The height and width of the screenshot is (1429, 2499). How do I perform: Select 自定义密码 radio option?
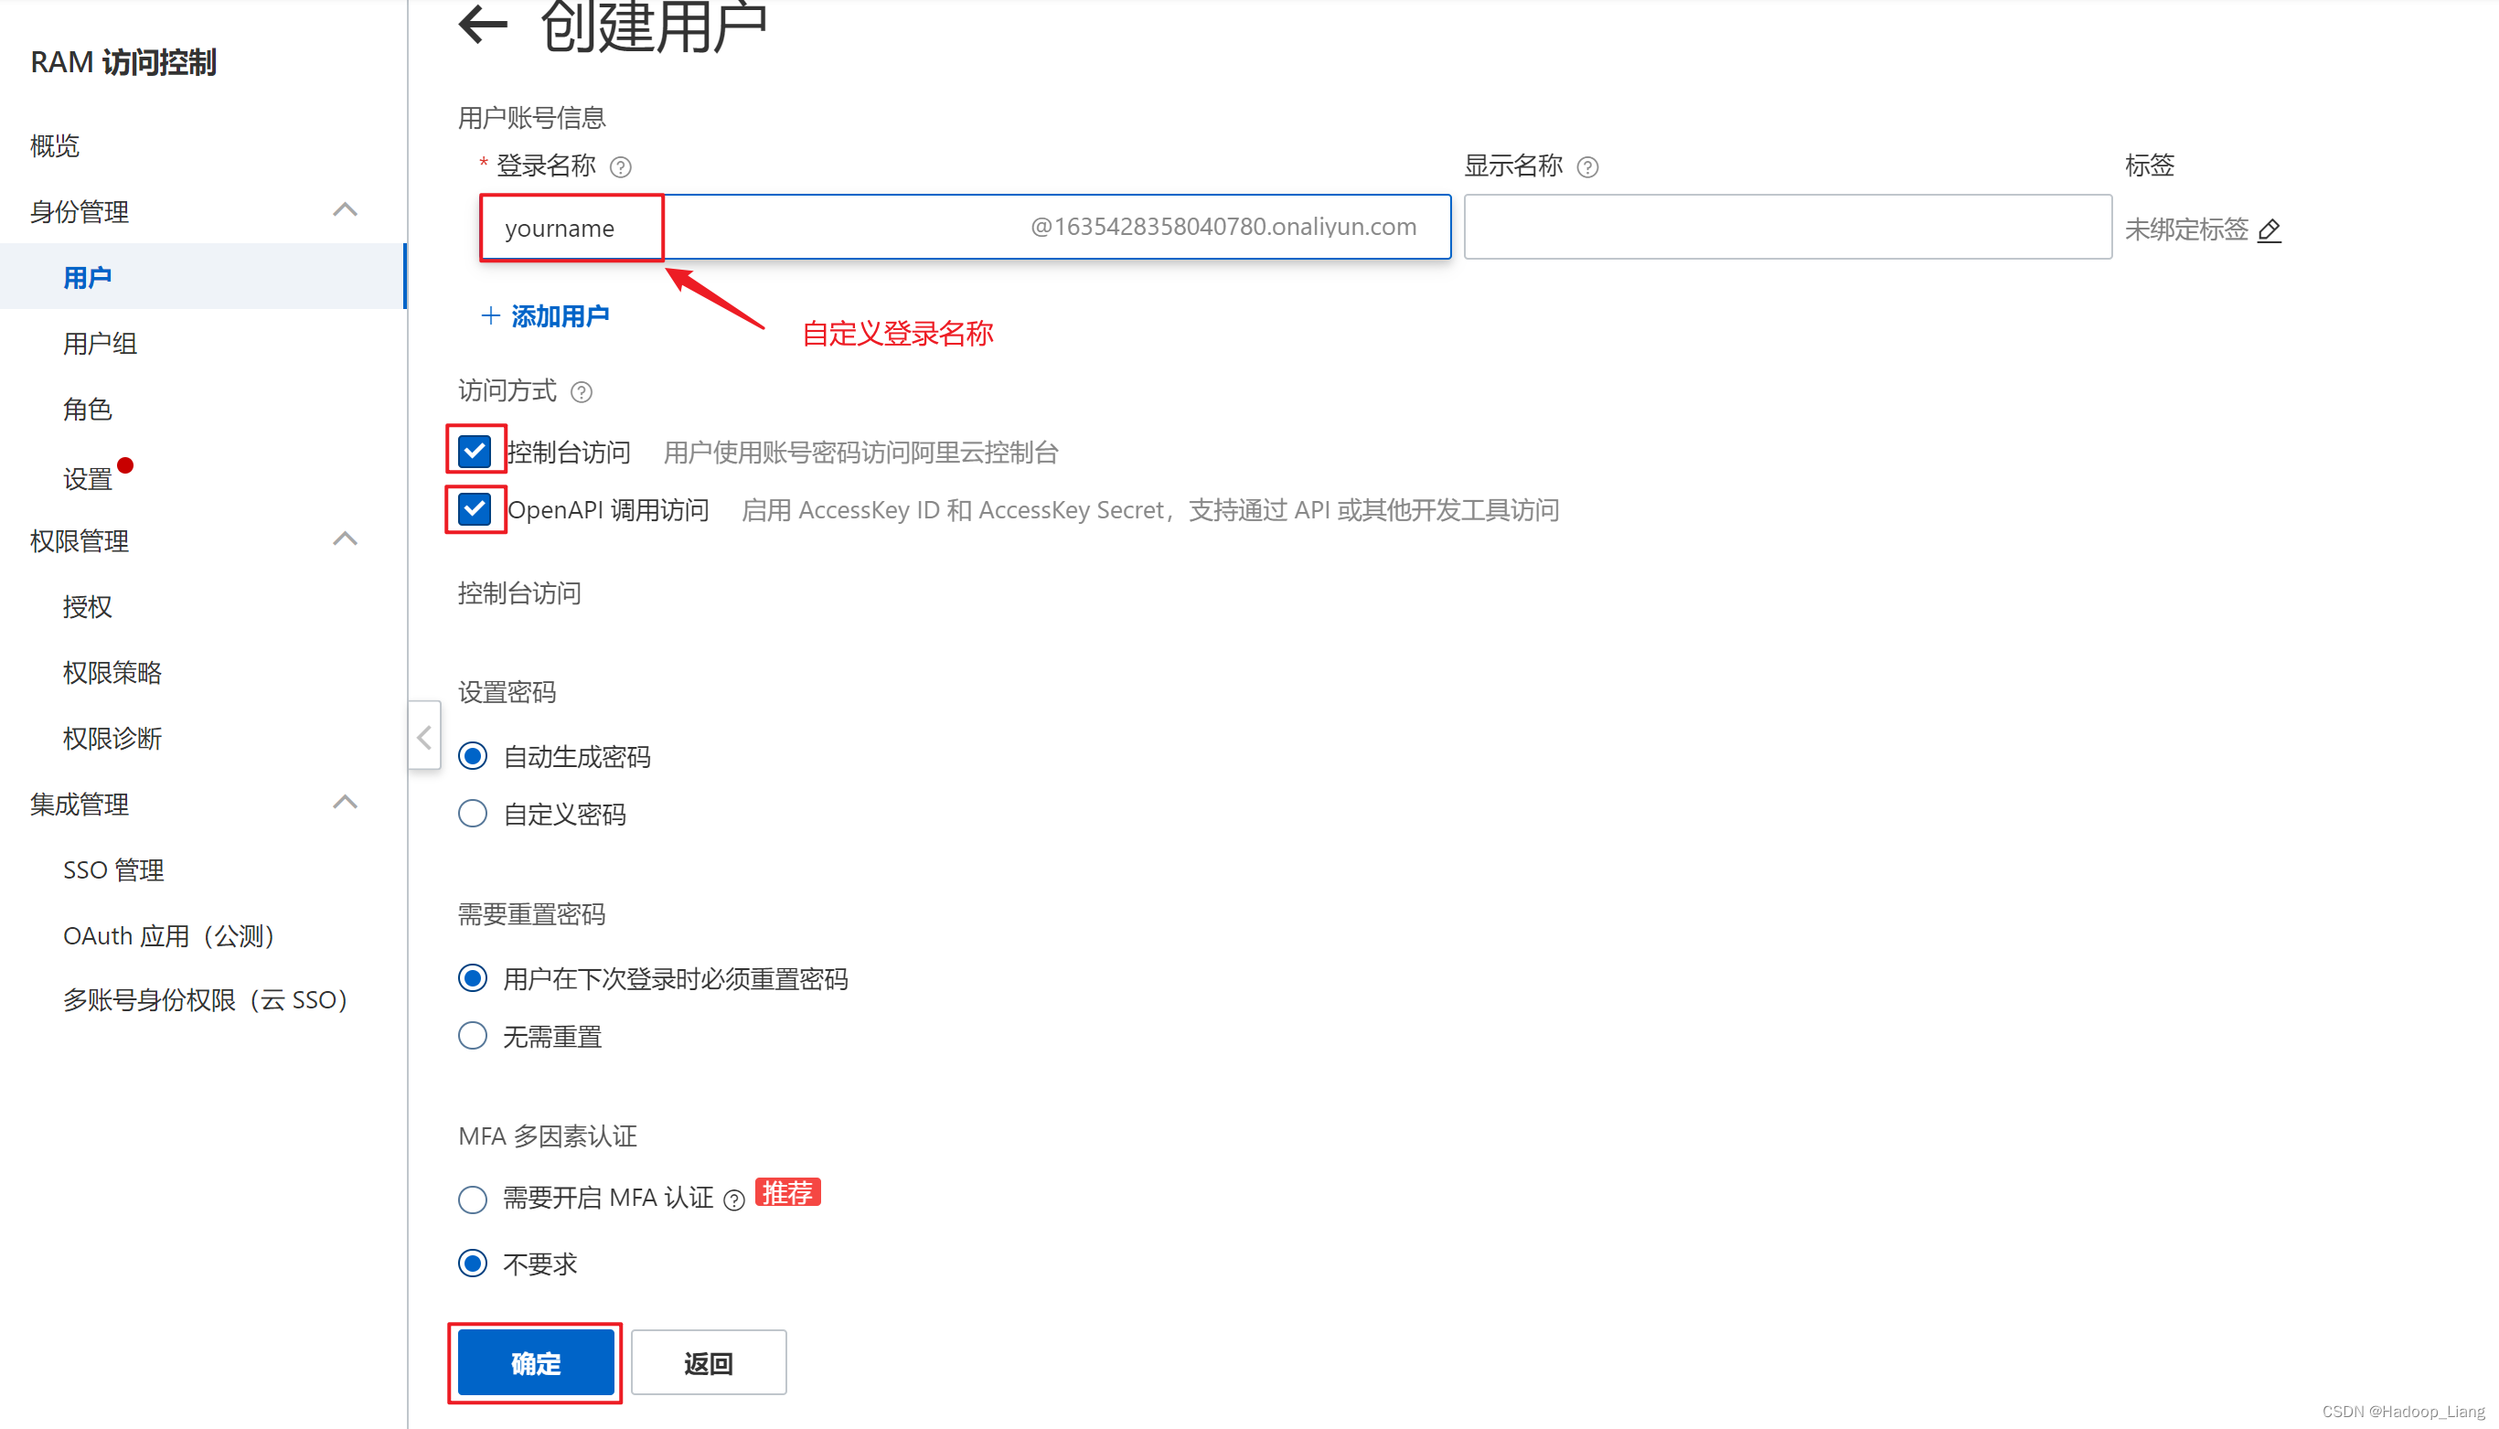(x=473, y=814)
